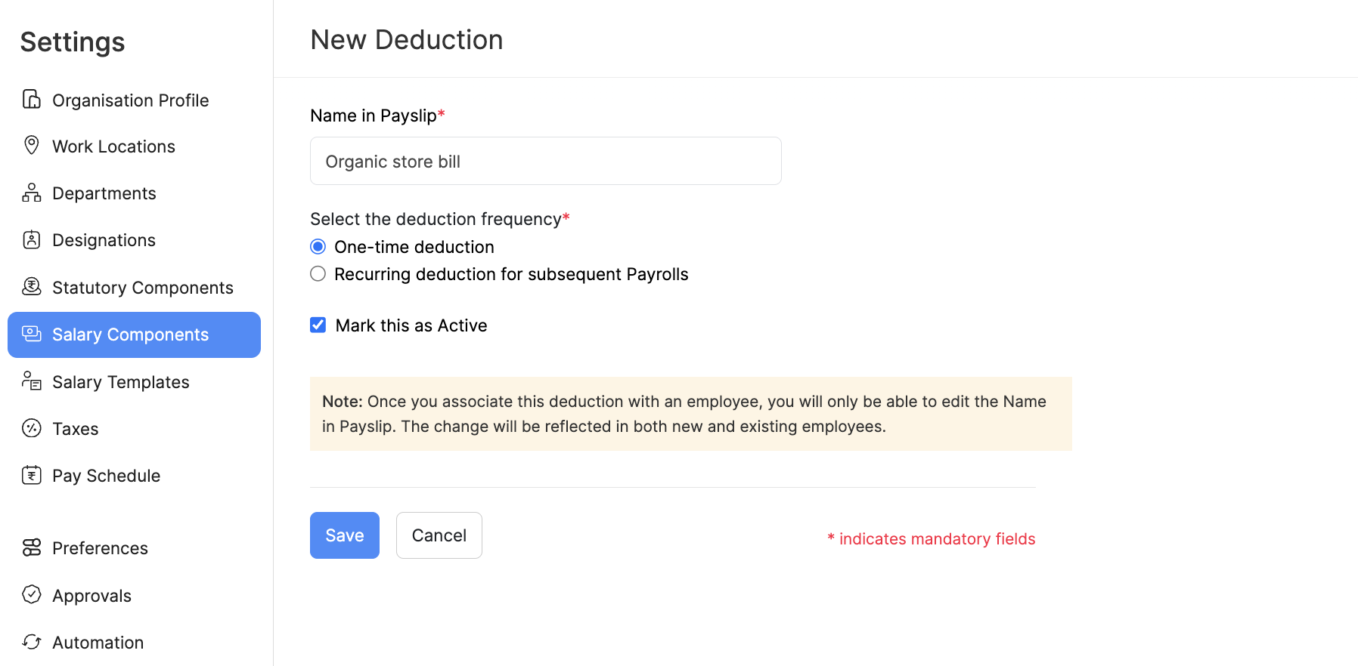Click the Automation refresh icon
Image resolution: width=1358 pixels, height=666 pixels.
coord(31,642)
